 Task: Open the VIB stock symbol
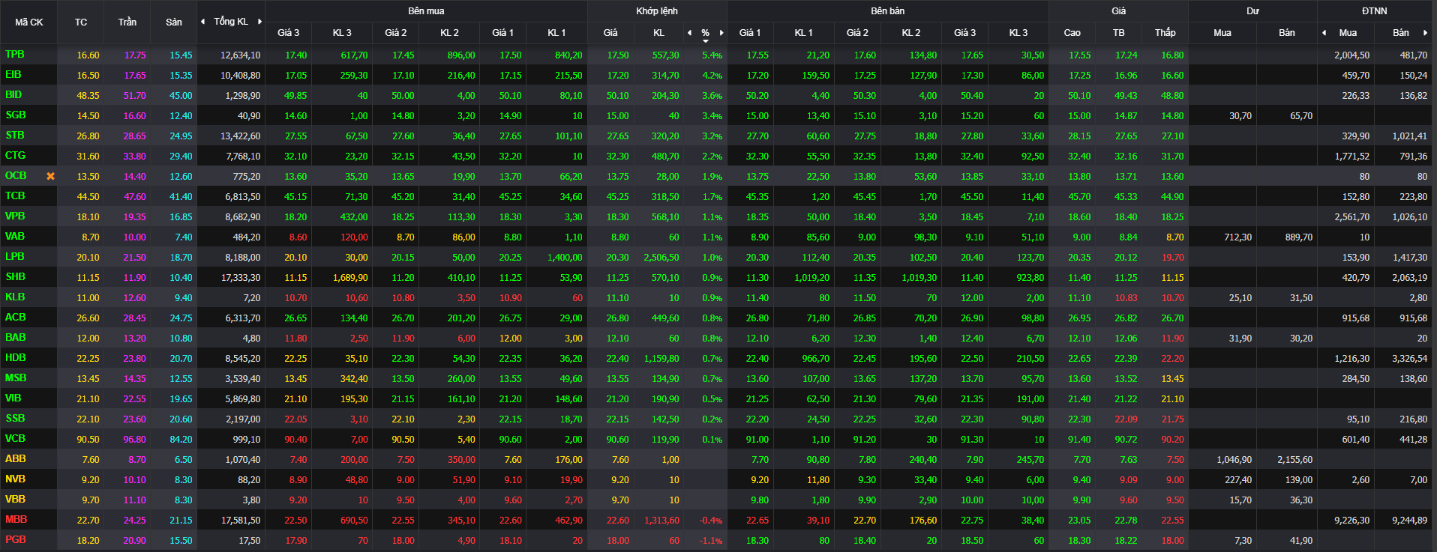tap(13, 398)
